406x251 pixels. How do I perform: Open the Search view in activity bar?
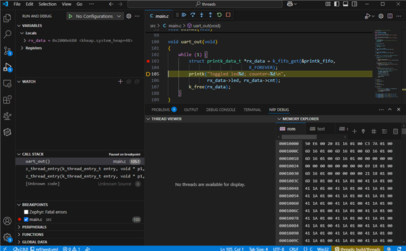(x=7, y=34)
